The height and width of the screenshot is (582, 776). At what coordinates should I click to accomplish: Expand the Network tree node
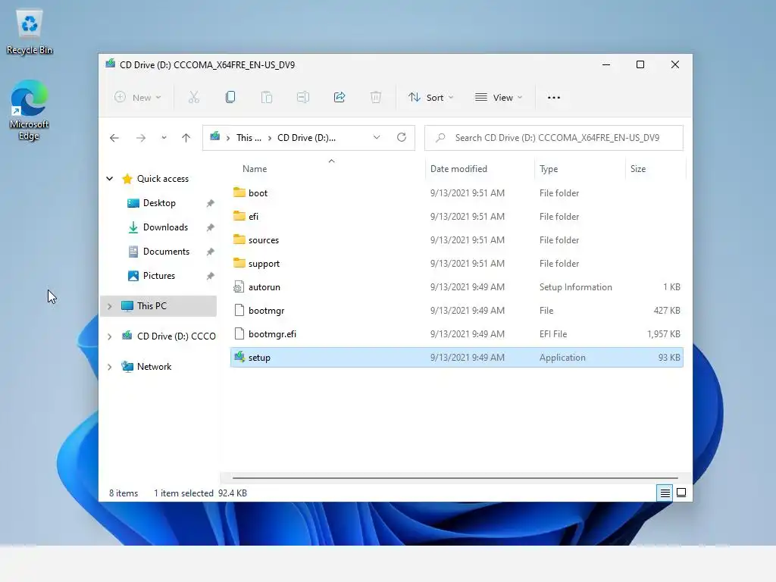tap(109, 367)
